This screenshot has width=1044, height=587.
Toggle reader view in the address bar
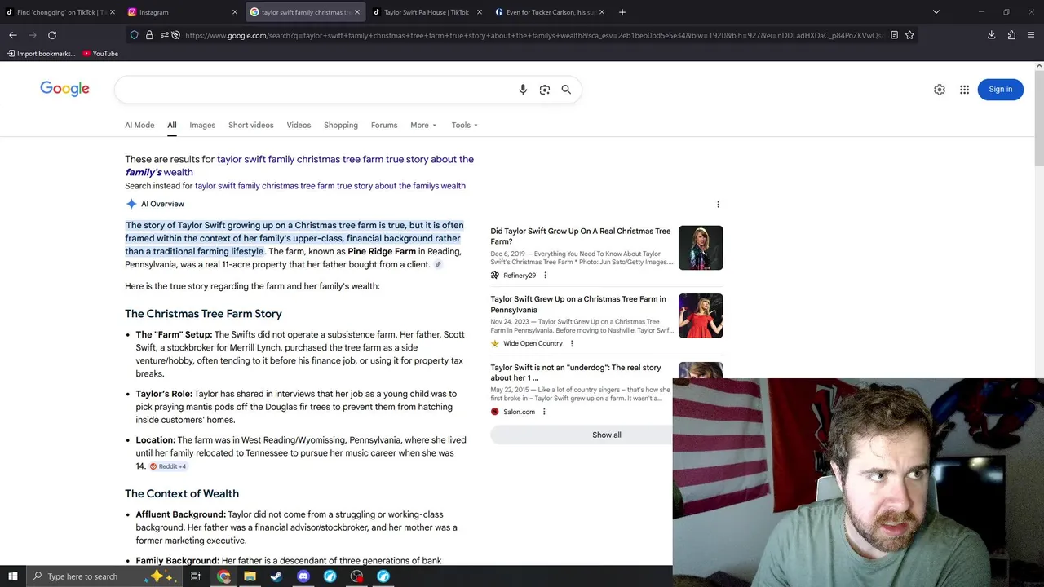pyautogui.click(x=895, y=35)
